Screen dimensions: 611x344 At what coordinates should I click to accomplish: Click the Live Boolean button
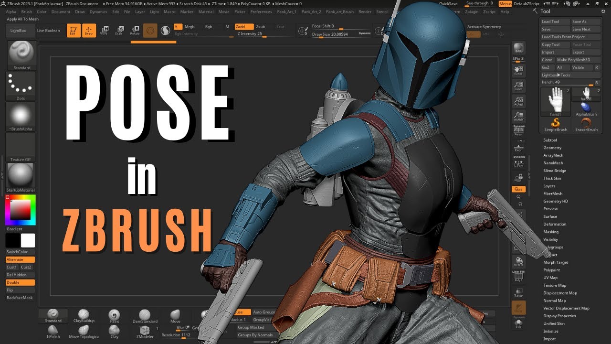pyautogui.click(x=49, y=31)
